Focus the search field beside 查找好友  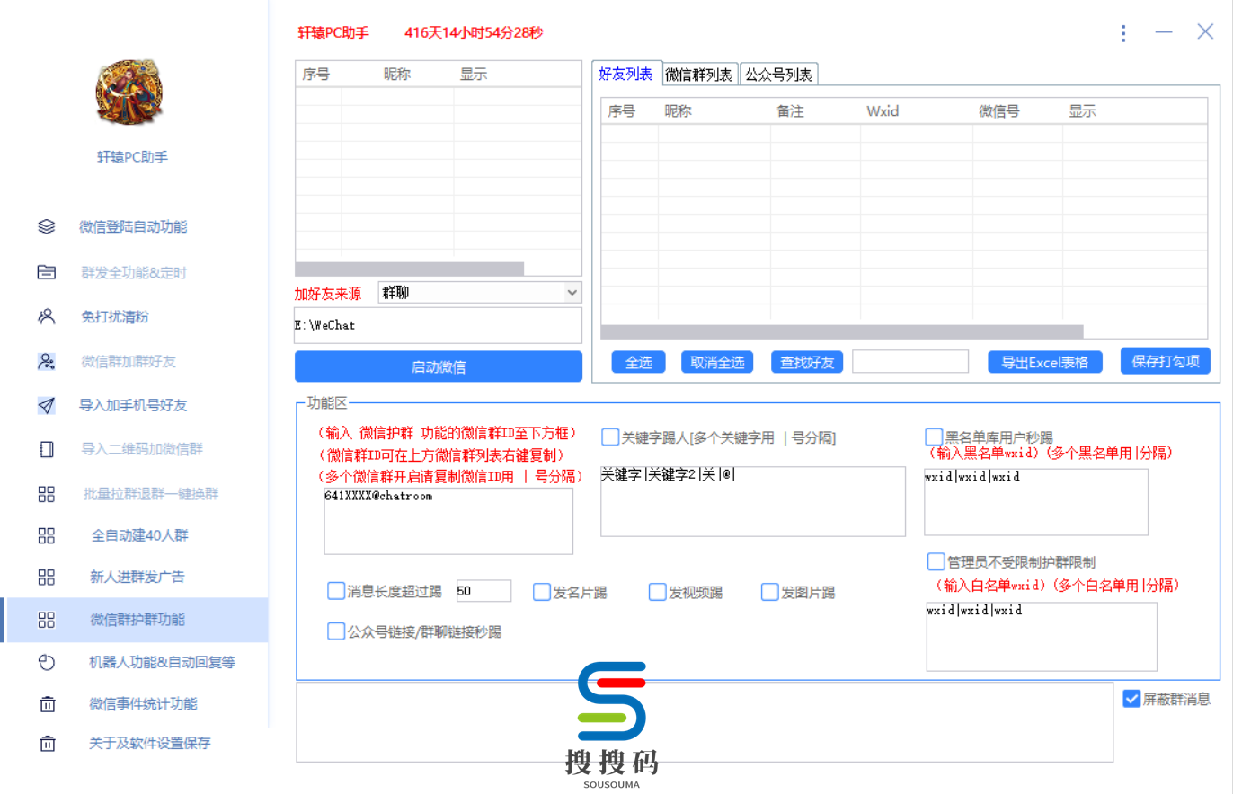pos(910,361)
